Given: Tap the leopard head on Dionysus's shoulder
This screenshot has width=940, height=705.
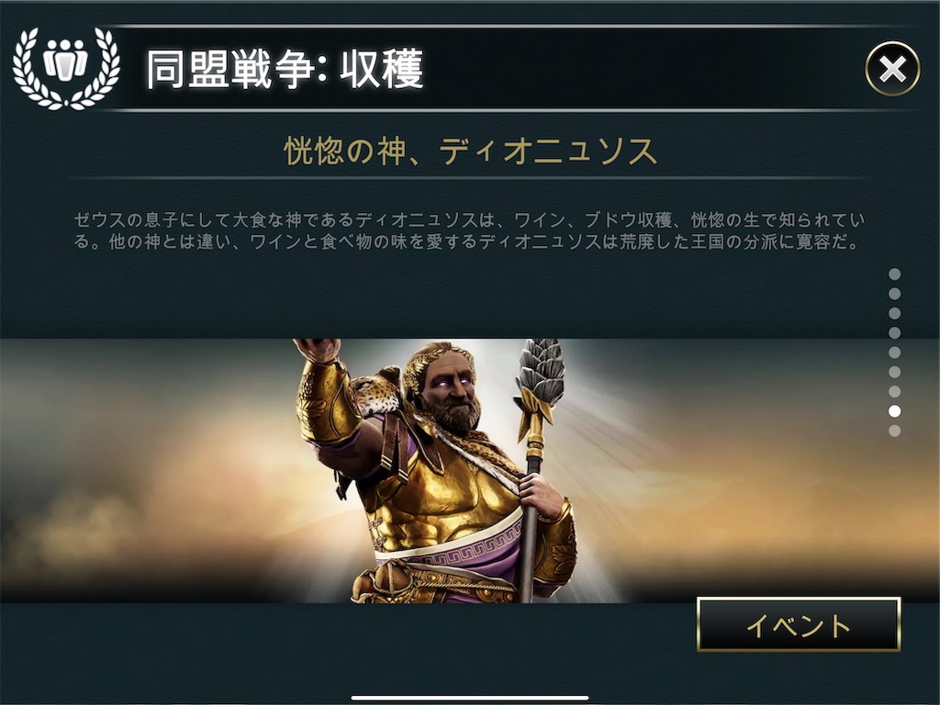Looking at the screenshot, I should [376, 391].
